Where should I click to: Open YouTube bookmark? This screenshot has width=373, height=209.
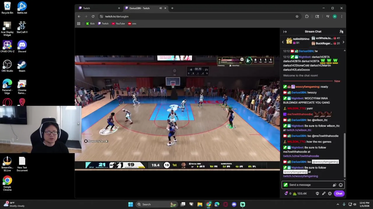point(118,24)
